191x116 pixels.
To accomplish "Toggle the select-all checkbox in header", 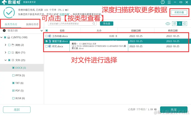I will tap(47, 31).
